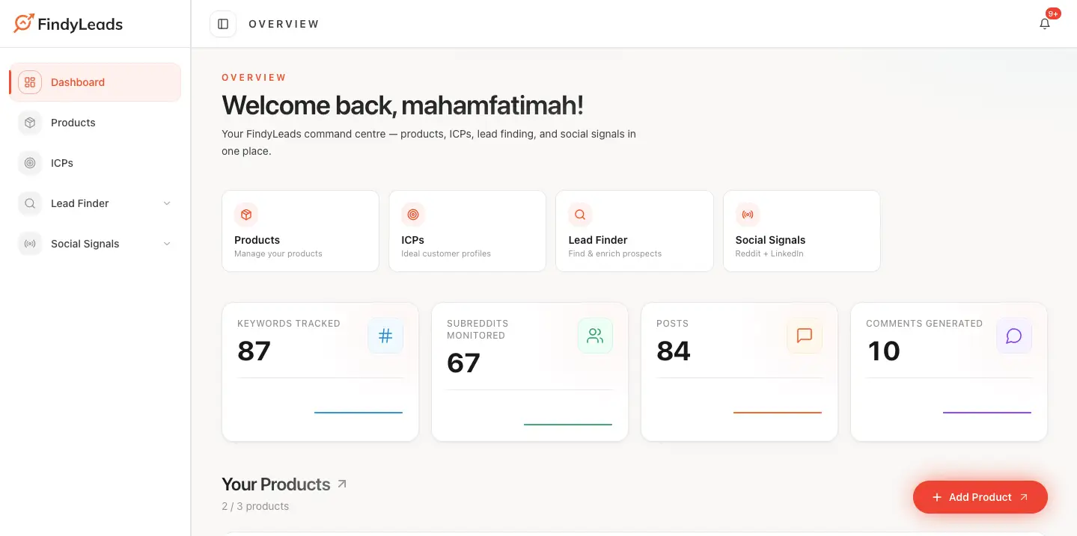
Task: Click the Products box icon in sidebar
Action: click(x=30, y=123)
